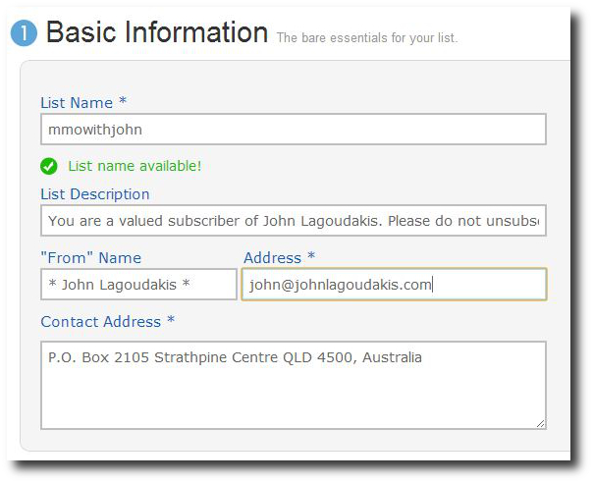593x483 pixels.
Task: Click the "bare essentials for your list" subtitle
Action: tap(367, 38)
